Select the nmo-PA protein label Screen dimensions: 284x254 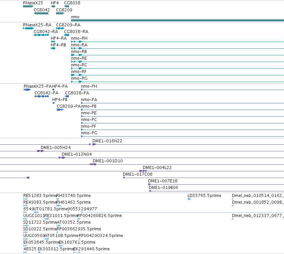pyautogui.click(x=89, y=100)
